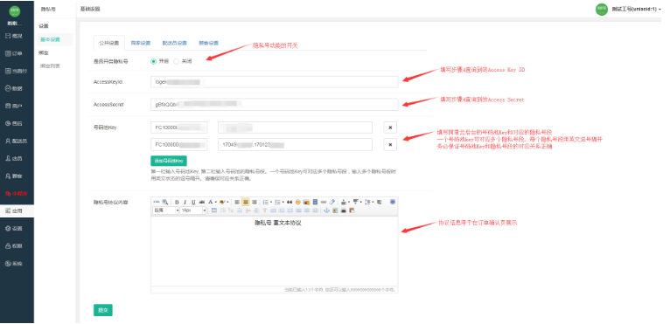Open the paragraph style dropdown
Viewport: 670px width, 324px height.
[166, 210]
